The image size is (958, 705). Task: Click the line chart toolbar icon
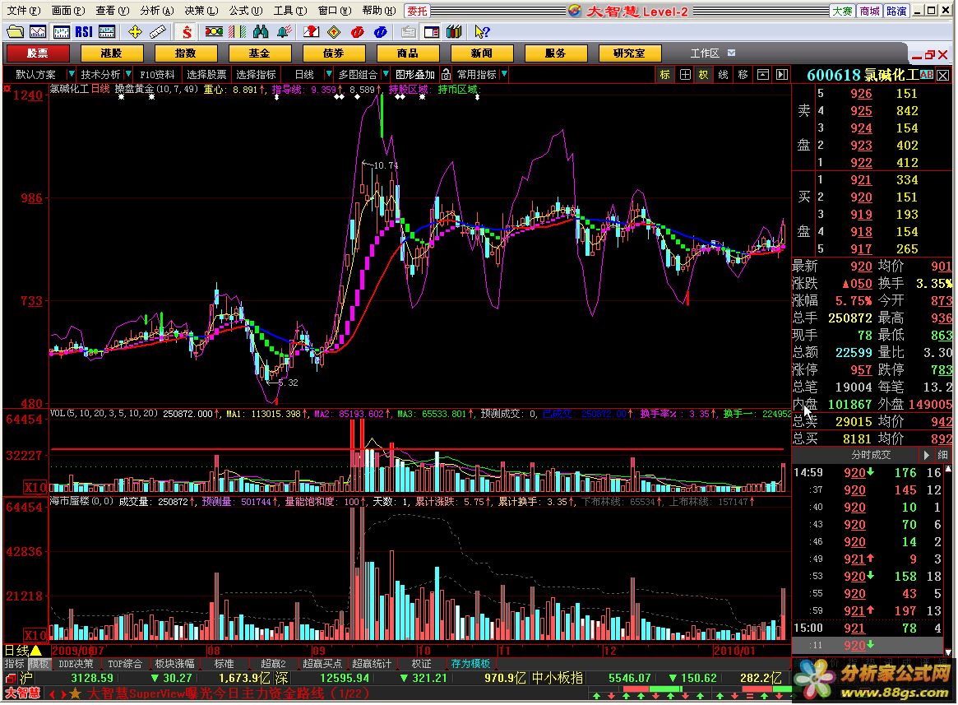[38, 32]
